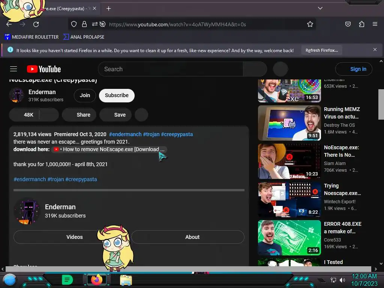Open Enderman large avatar in description
Viewport: 384px width, 288px height.
coord(27,211)
